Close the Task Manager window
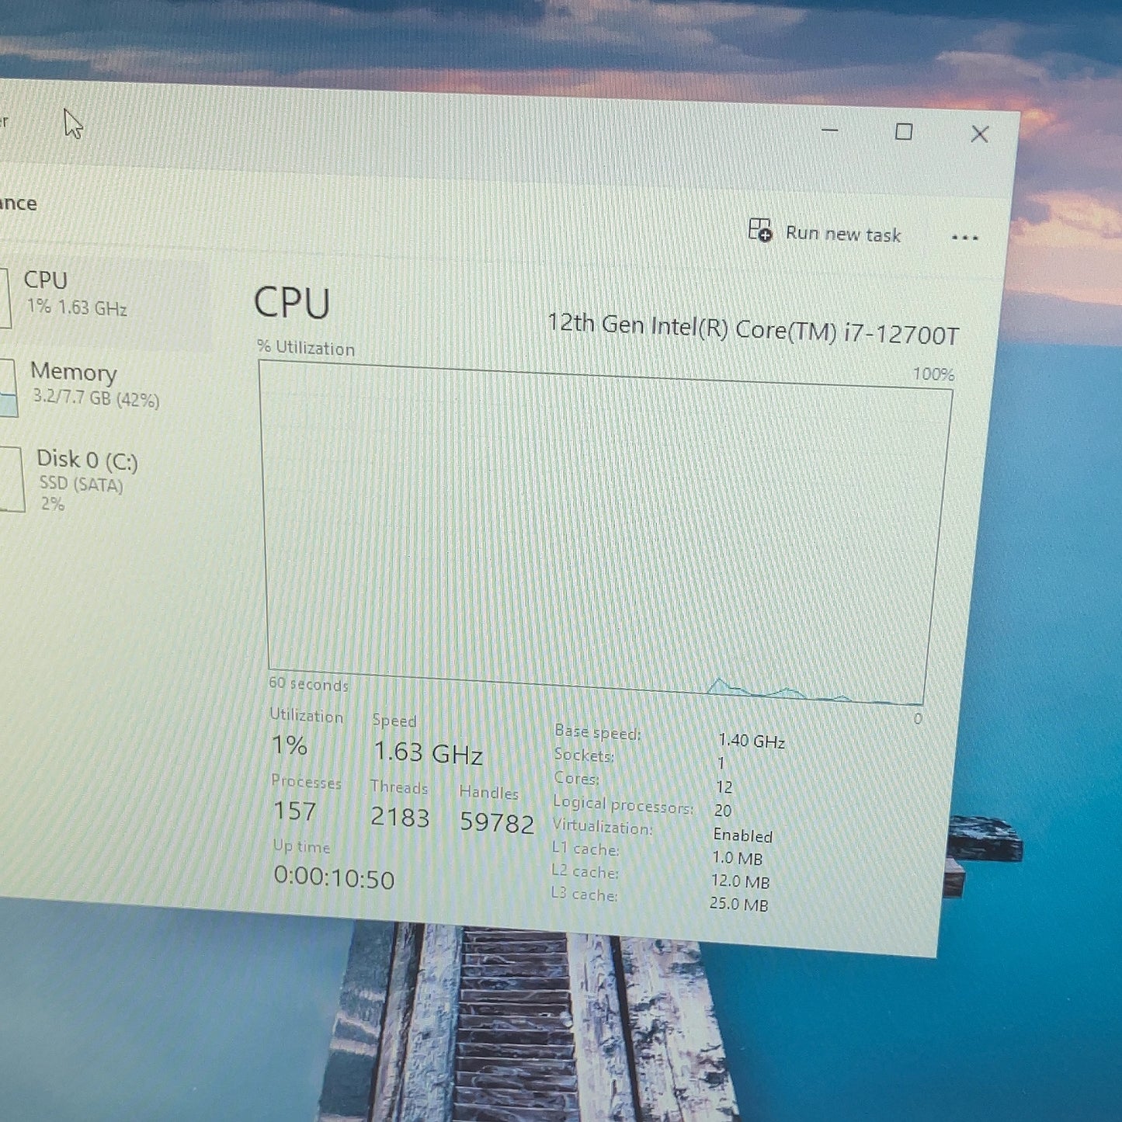This screenshot has height=1122, width=1122. click(x=980, y=134)
